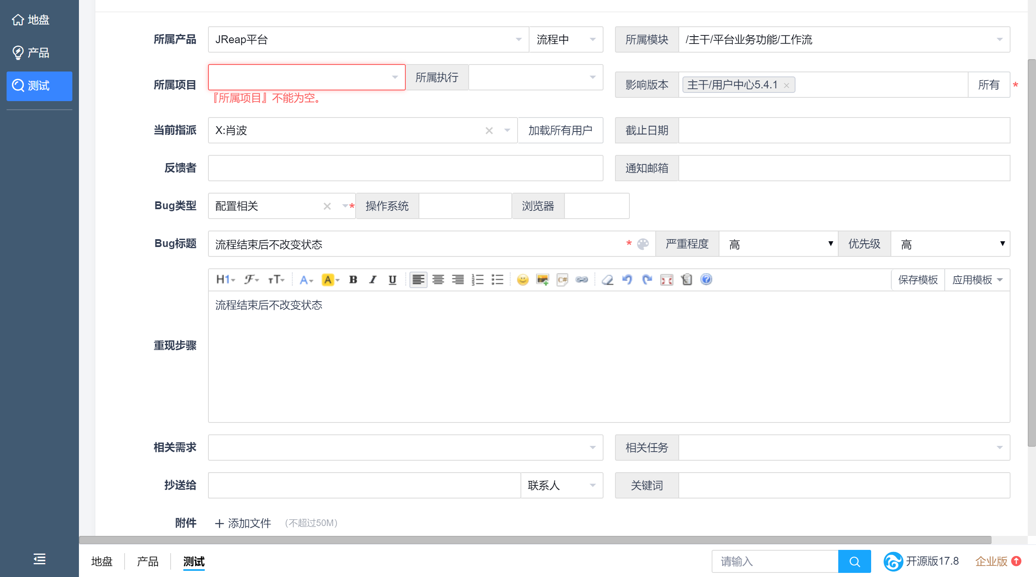Viewport: 1036px width, 577px height.
Task: Toggle center alignment in editor
Action: (x=438, y=280)
